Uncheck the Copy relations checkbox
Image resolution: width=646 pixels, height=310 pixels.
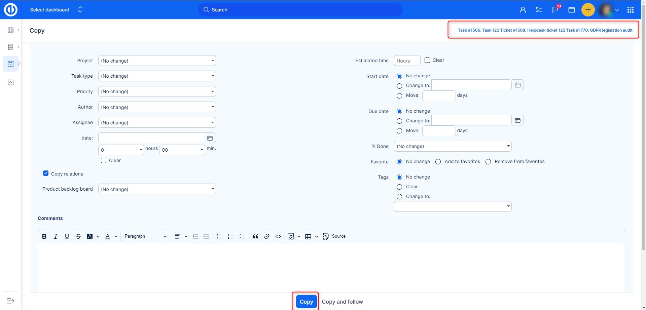click(x=46, y=173)
